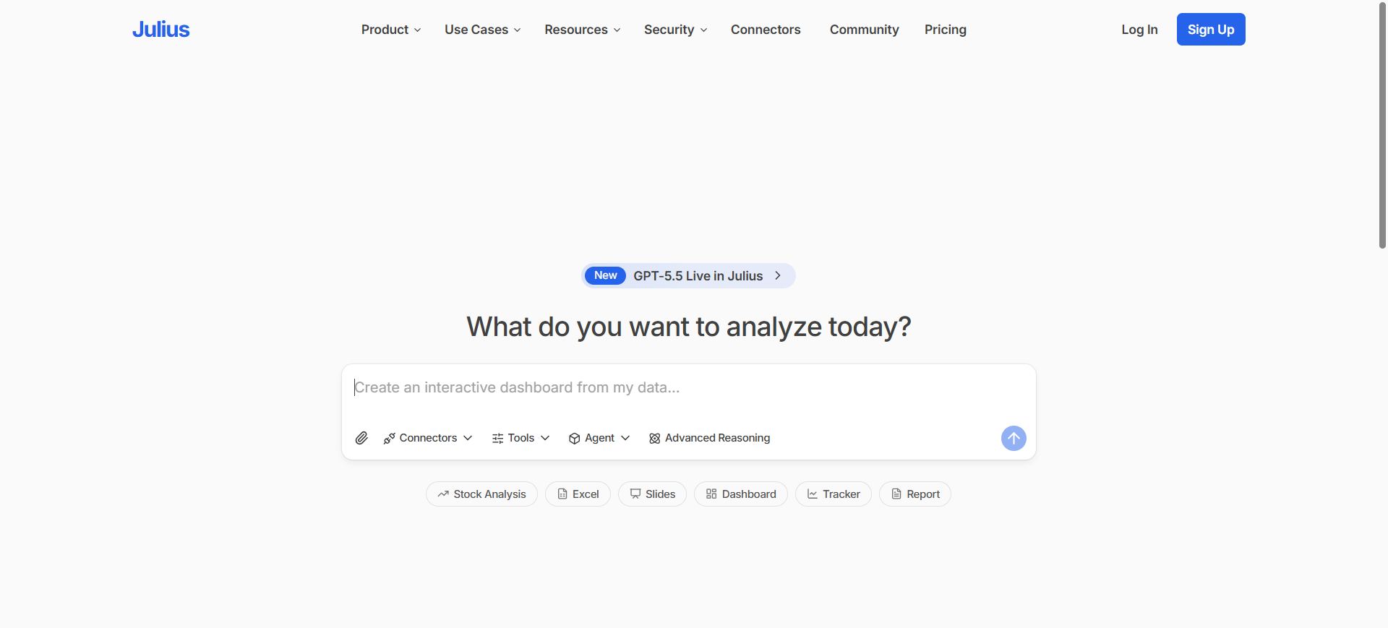Screen dimensions: 1388x628
Task: Click the paperclip attach file icon
Action: point(361,438)
